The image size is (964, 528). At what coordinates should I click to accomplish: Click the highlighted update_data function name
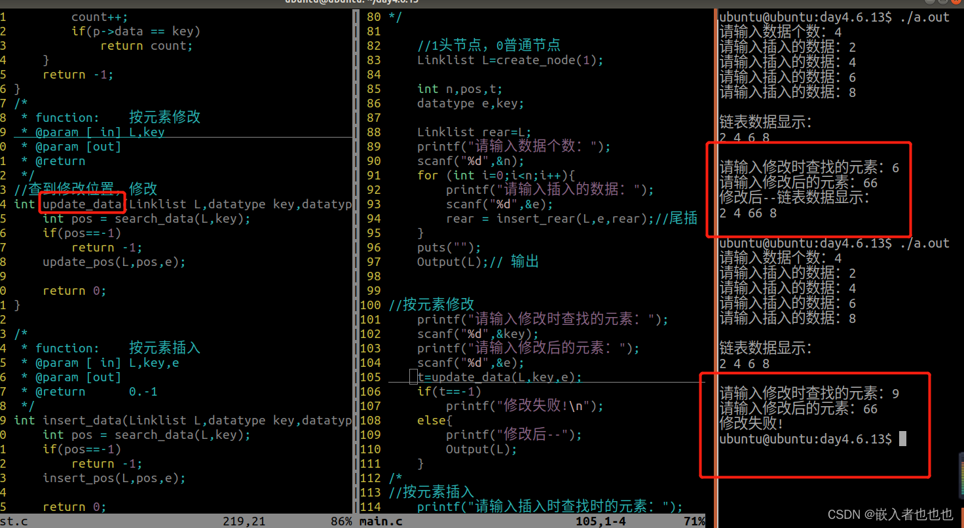(x=81, y=204)
